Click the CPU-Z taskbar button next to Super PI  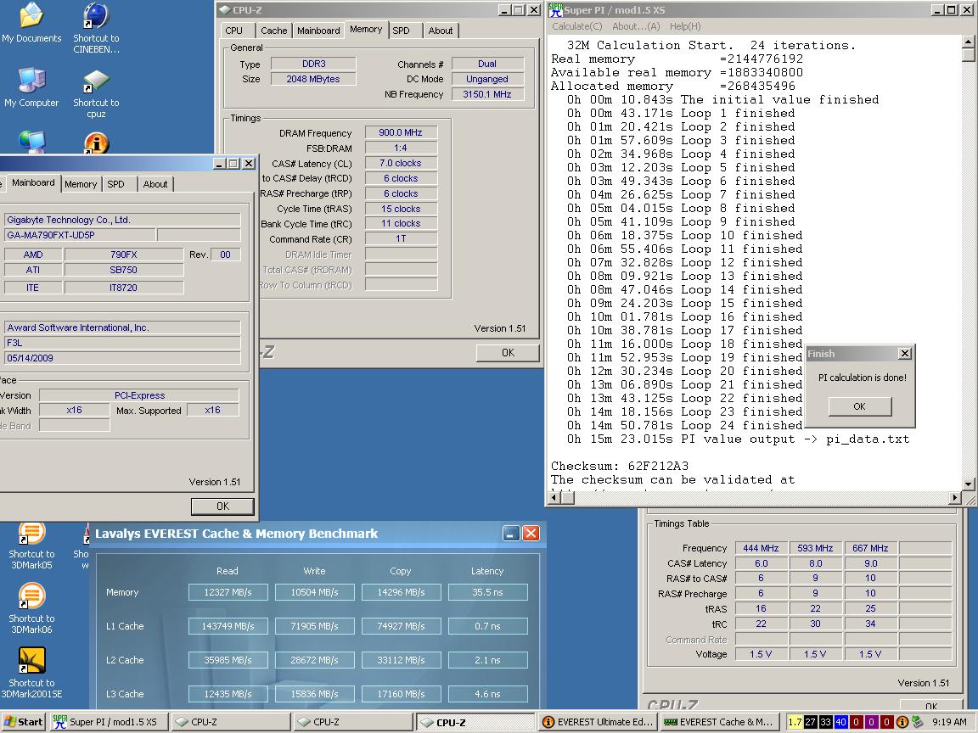click(x=229, y=722)
